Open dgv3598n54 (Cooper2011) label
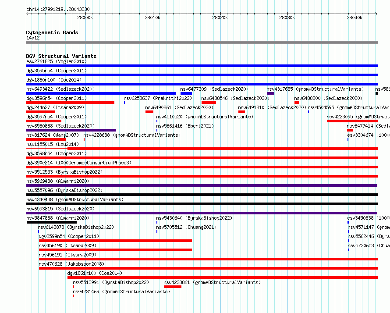The height and width of the screenshot is (313, 390). (x=57, y=153)
